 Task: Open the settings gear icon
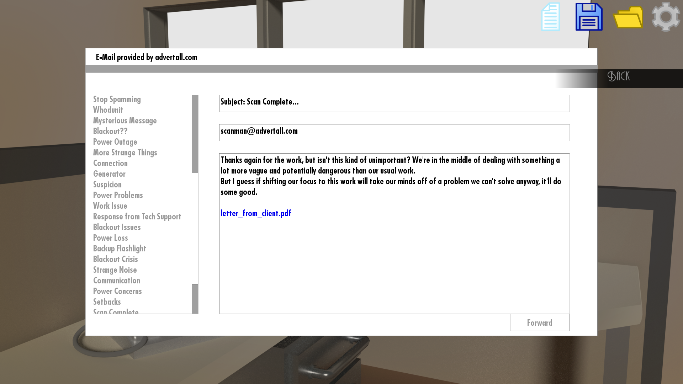(666, 17)
